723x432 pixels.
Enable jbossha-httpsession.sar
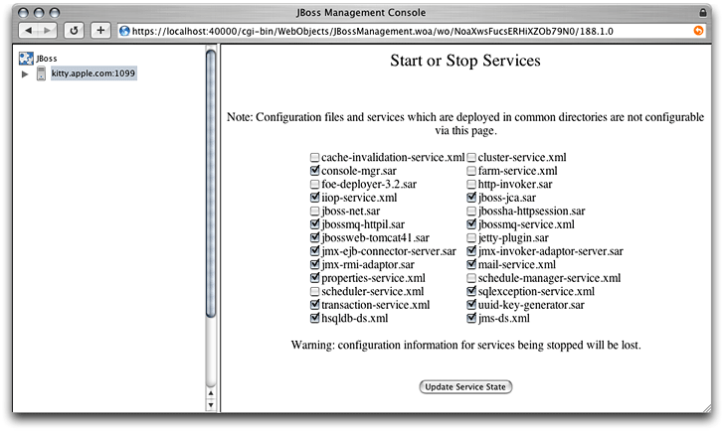471,211
